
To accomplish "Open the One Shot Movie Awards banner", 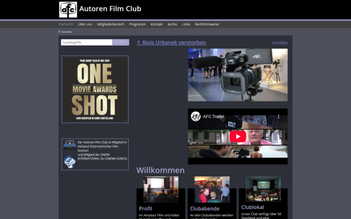I will pyautogui.click(x=95, y=89).
